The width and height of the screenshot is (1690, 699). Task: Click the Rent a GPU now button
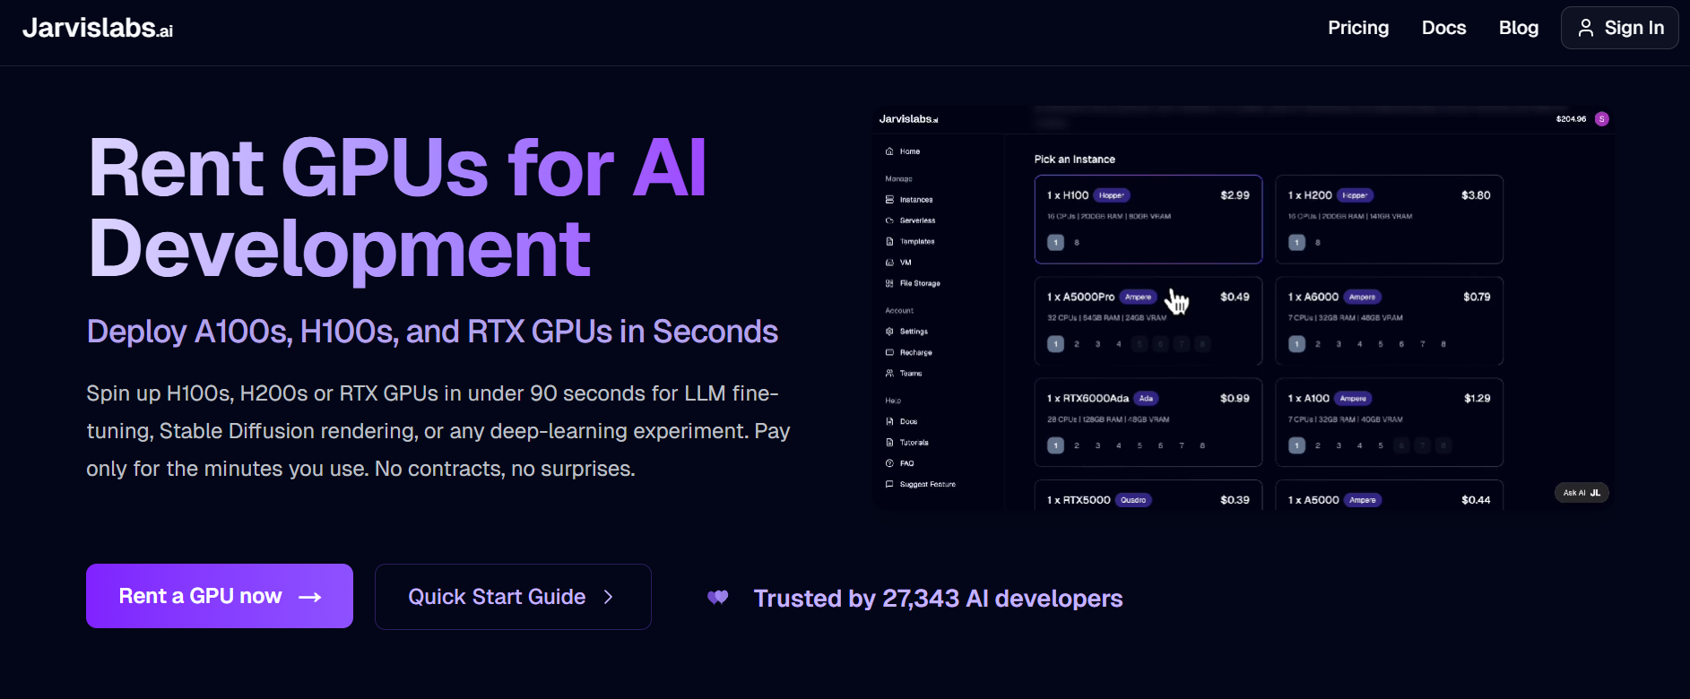pos(220,596)
